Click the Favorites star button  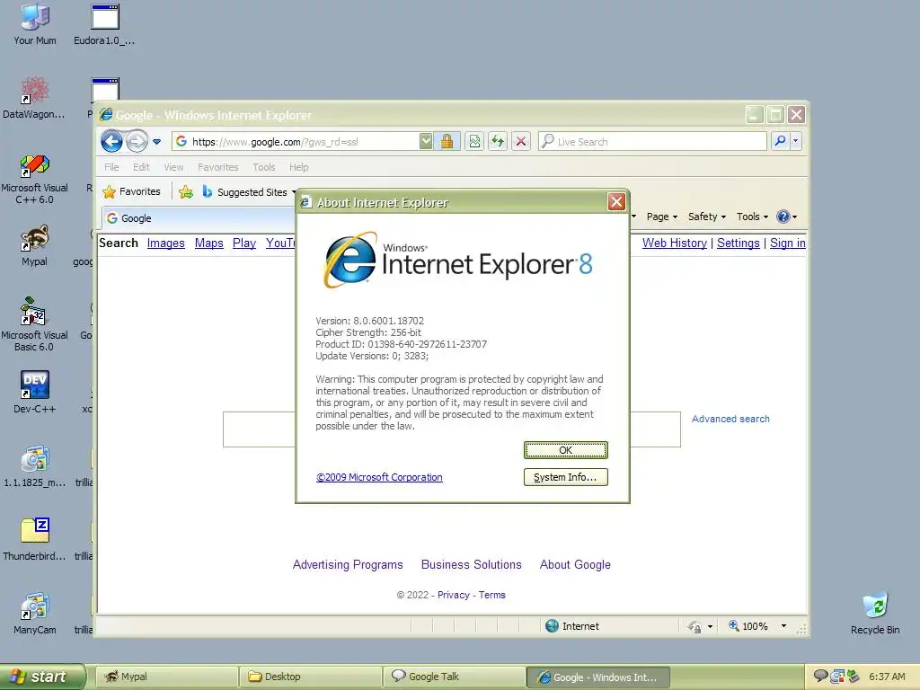point(131,192)
